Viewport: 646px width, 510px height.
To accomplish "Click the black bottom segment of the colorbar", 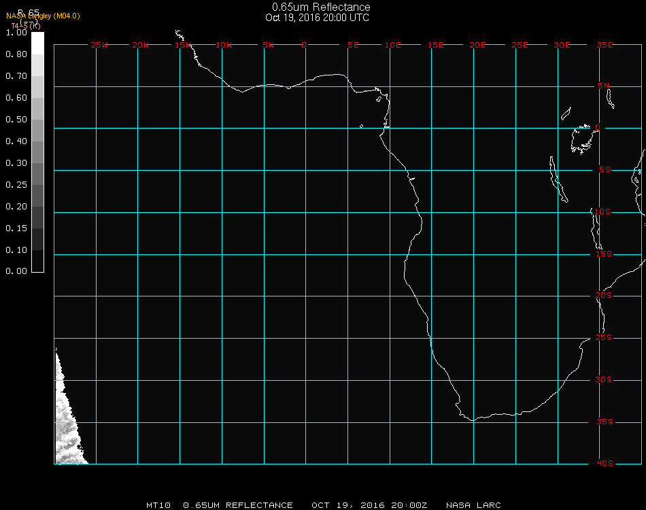I will pos(37,260).
